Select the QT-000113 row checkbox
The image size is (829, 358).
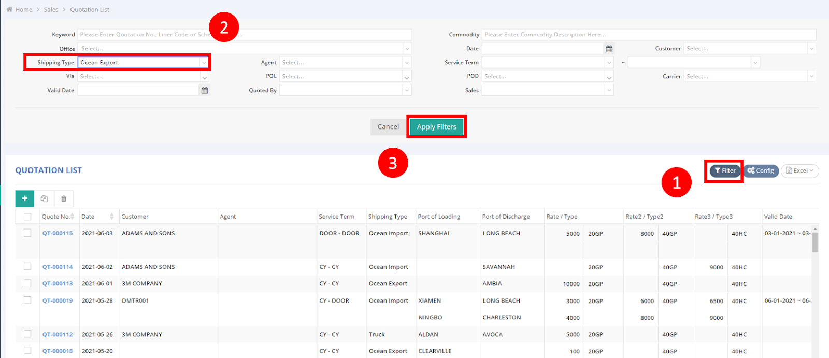pyautogui.click(x=27, y=283)
